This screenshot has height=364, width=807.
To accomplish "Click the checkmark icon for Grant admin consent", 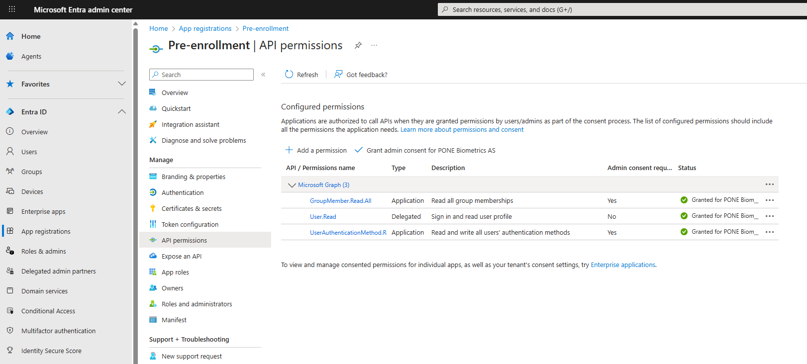I will 359,150.
